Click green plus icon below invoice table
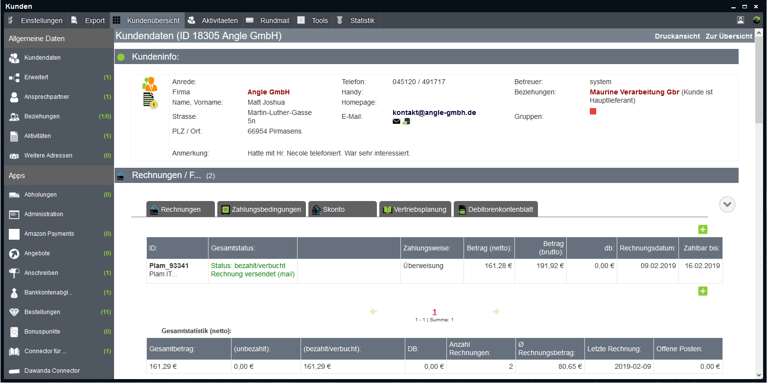 click(703, 291)
